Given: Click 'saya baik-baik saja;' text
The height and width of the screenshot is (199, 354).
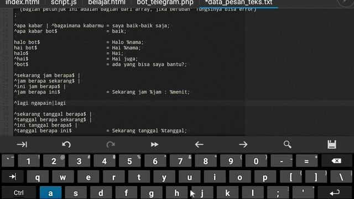Looking at the screenshot, I should 140,26.
